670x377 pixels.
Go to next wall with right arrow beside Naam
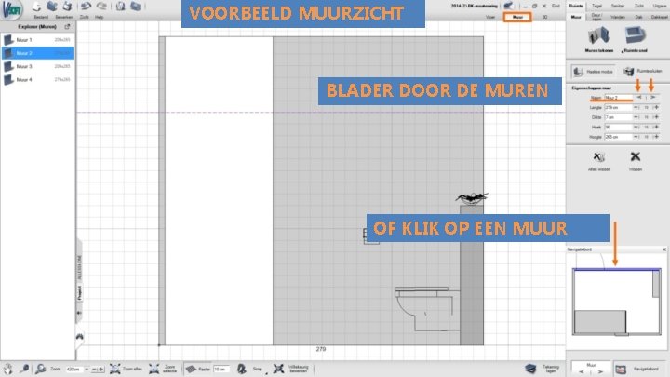[653, 98]
